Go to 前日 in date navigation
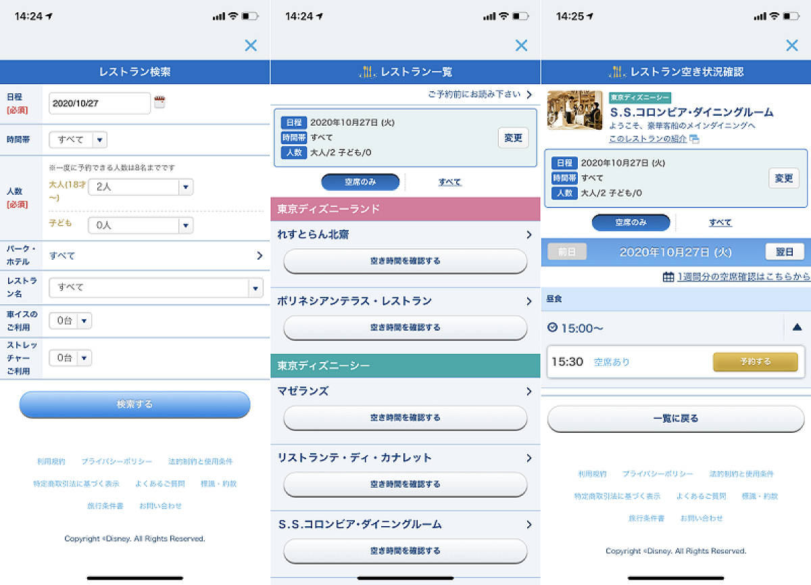 (567, 252)
